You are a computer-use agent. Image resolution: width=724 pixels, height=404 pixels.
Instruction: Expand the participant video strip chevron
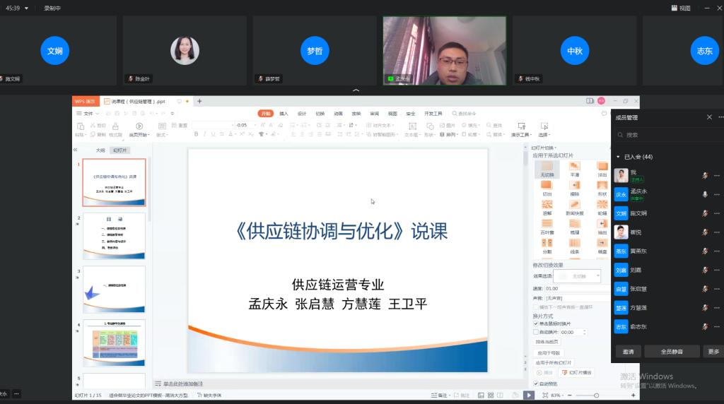point(356,90)
